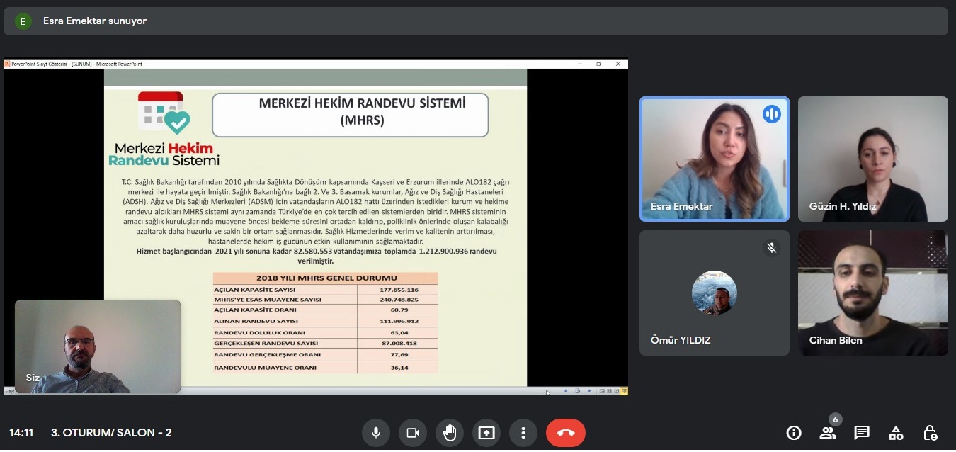Click the muted mic icon on Ömür's tile
The height and width of the screenshot is (452, 956).
772,248
